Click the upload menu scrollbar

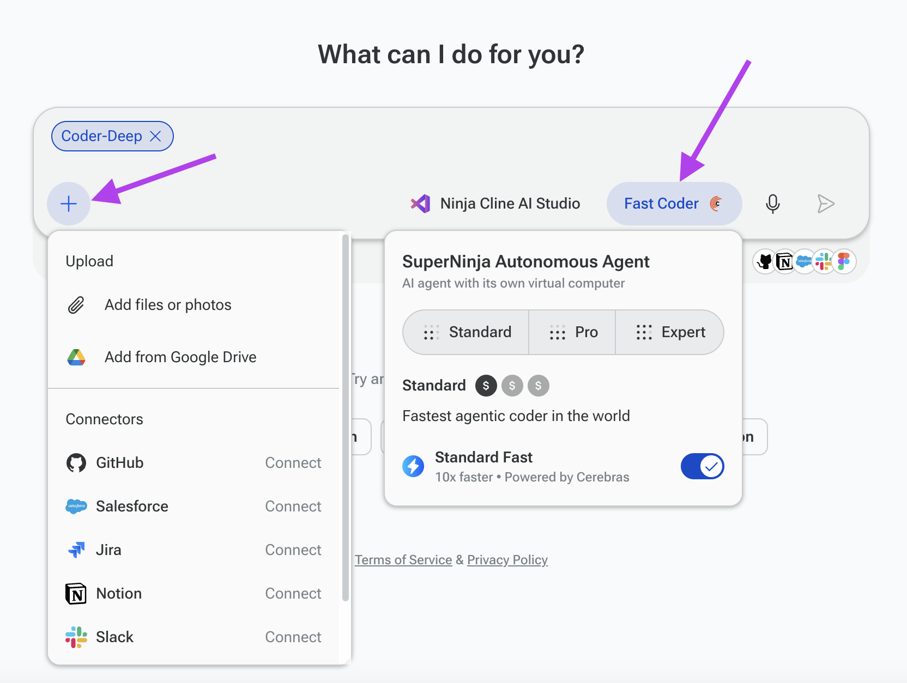point(345,418)
